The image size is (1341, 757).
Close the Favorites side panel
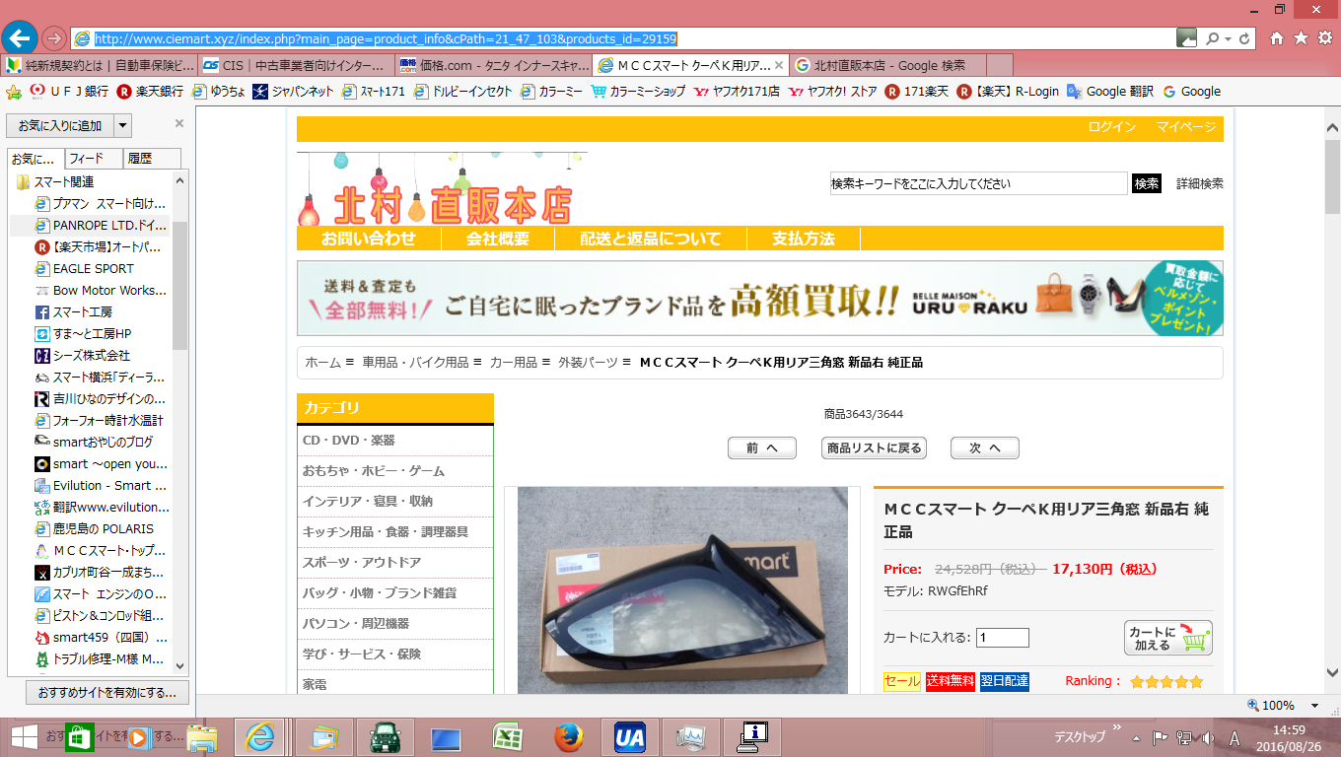coord(179,123)
